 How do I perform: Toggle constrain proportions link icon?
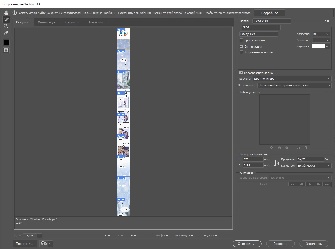point(278,163)
